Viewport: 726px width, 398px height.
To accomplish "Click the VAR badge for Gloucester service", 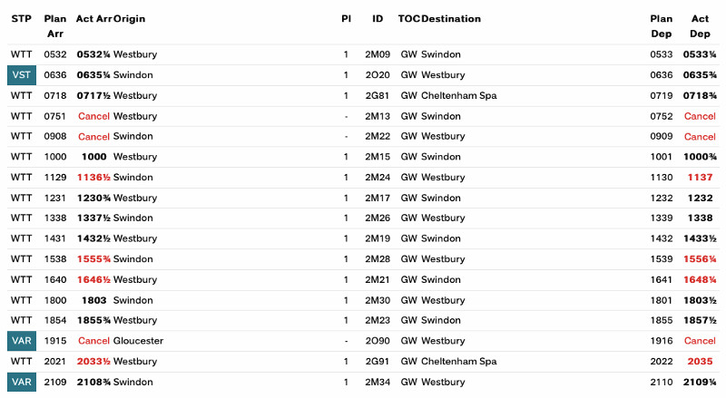I will pos(21,341).
